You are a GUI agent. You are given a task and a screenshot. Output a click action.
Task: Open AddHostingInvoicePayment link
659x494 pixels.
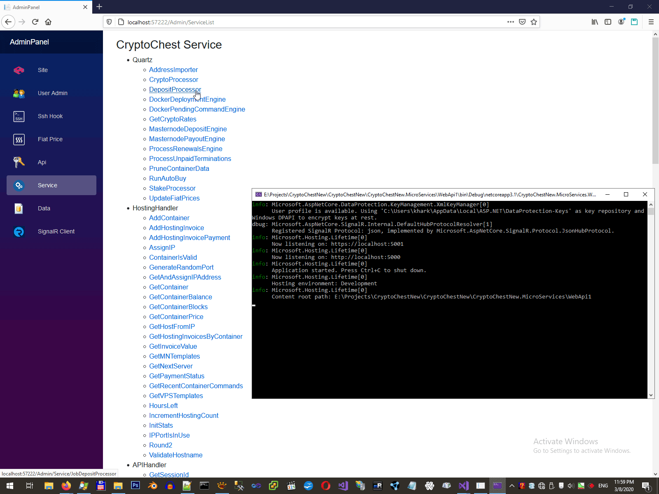[x=189, y=238]
